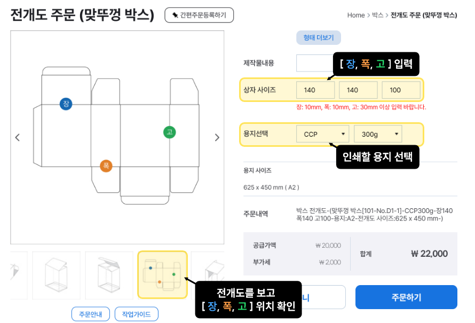Click the box height field 100
The image size is (475, 323).
tap(401, 90)
